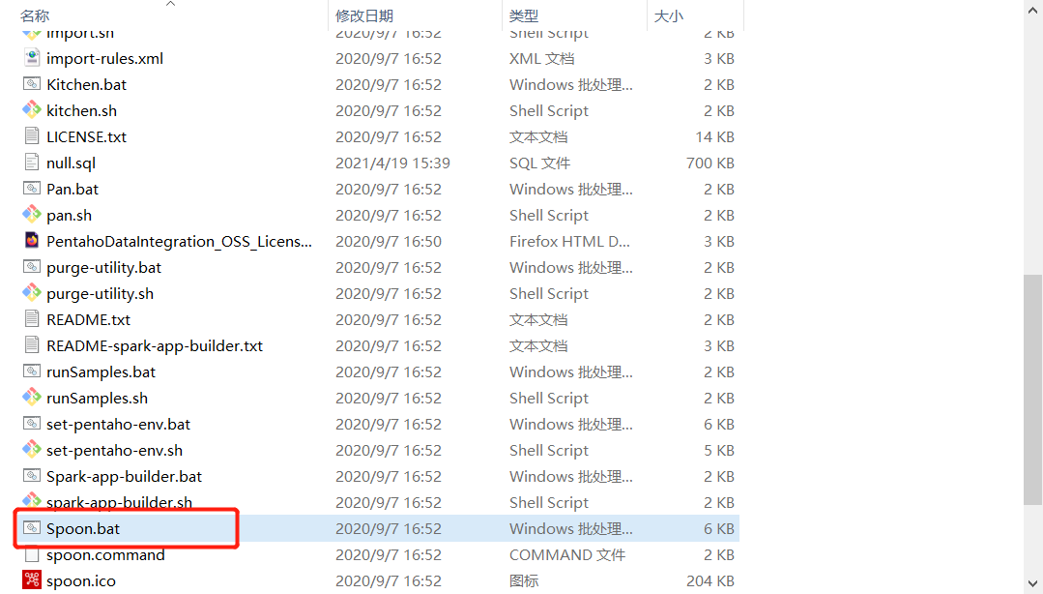The height and width of the screenshot is (594, 1043).
Task: Click the scrollbar down arrow
Action: click(x=1032, y=582)
